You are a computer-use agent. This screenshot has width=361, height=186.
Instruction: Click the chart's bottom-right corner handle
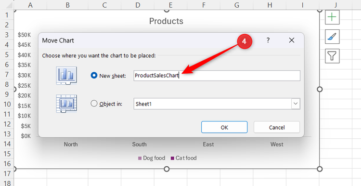tap(320, 169)
